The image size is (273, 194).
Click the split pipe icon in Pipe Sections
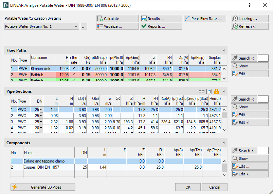pos(202,91)
